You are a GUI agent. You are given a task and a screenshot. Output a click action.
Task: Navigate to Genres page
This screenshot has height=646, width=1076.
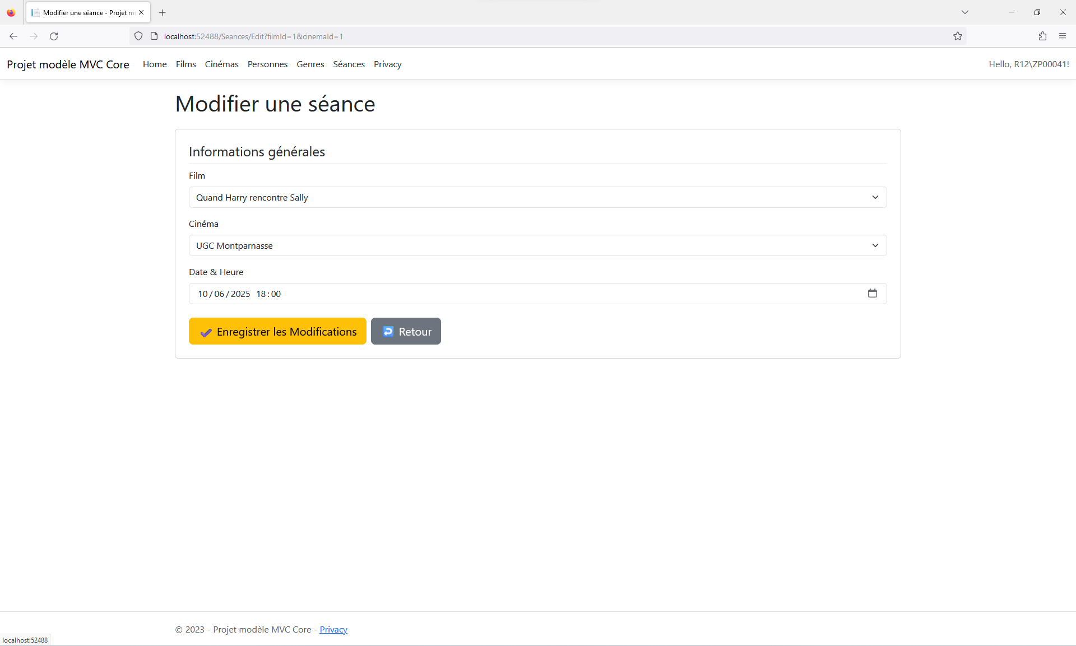pos(310,64)
